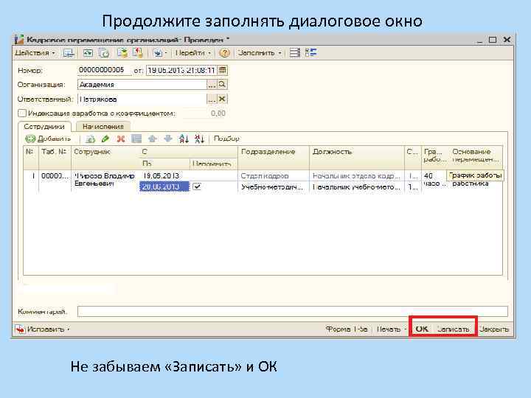This screenshot has height=398, width=531.
Task: Open the Перейти dropdown menu
Action: tap(193, 53)
